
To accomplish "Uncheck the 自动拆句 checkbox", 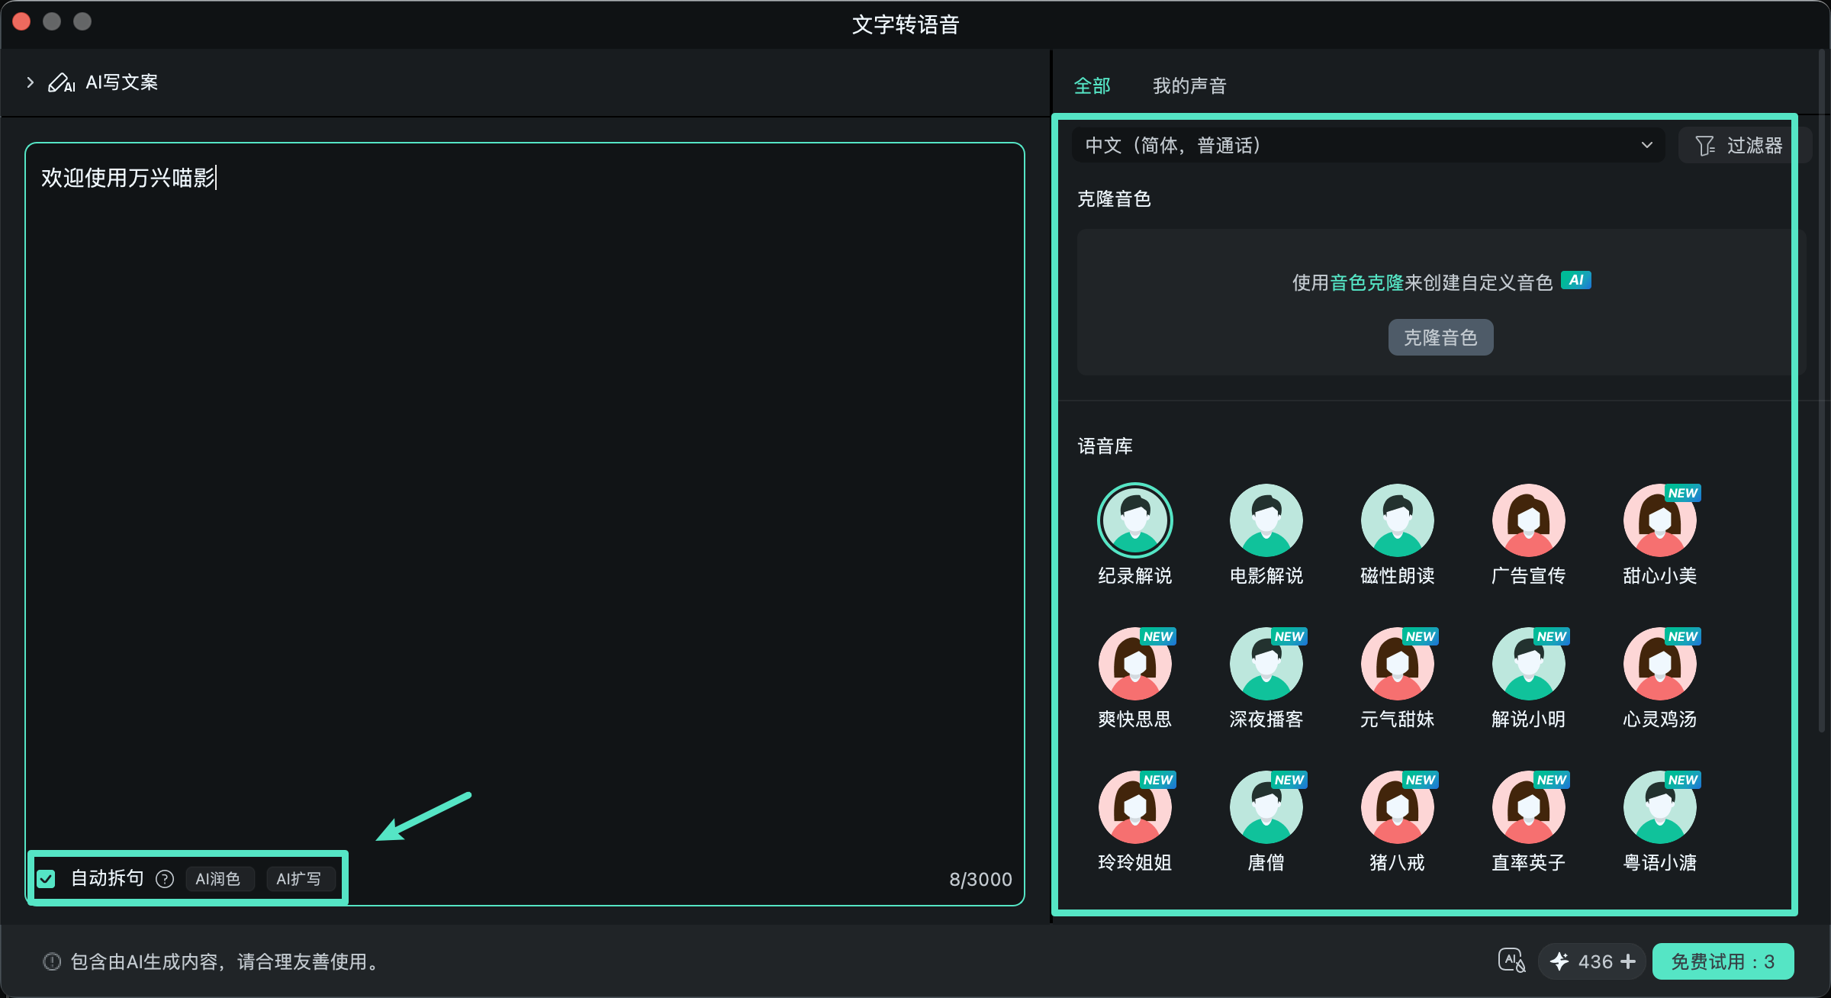I will 47,879.
